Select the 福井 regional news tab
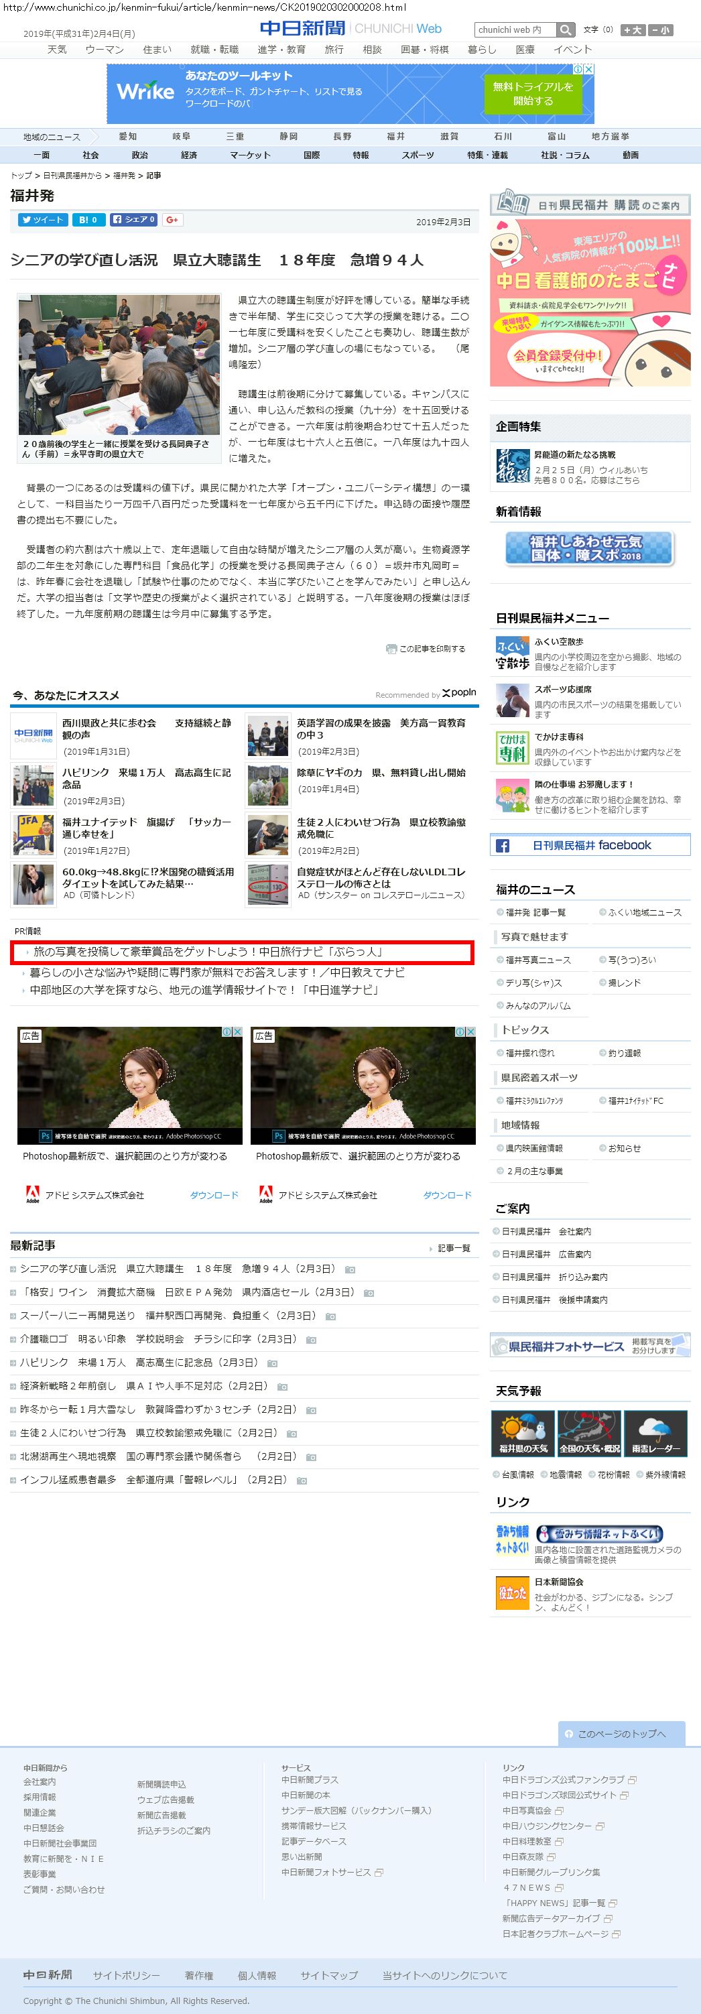701x2014 pixels. [396, 136]
